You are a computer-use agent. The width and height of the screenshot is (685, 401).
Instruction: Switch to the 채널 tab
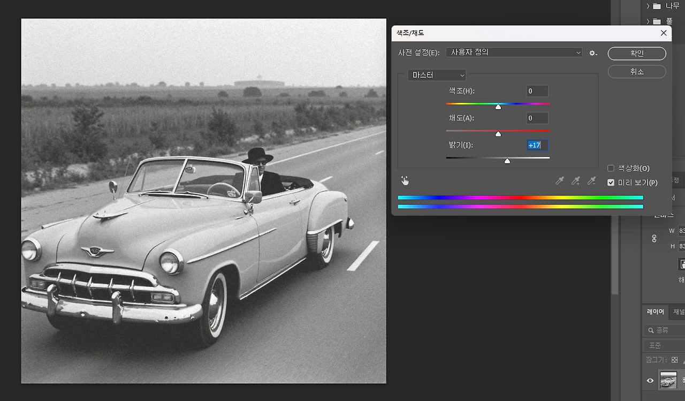pos(678,312)
